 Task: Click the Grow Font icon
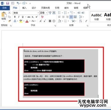click(x=41, y=21)
